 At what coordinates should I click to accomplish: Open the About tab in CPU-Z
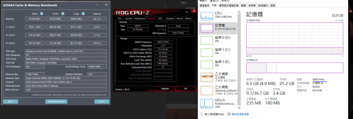[x=188, y=18]
